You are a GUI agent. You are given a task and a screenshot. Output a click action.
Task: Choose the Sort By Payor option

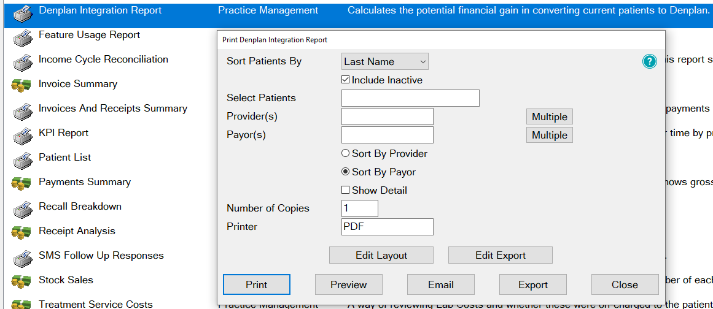346,172
